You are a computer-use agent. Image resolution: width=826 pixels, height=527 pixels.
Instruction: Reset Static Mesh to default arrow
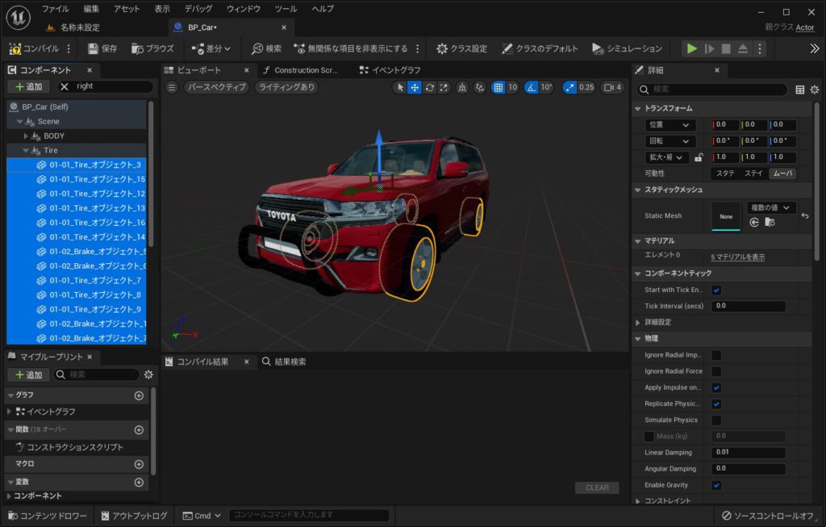[805, 215]
